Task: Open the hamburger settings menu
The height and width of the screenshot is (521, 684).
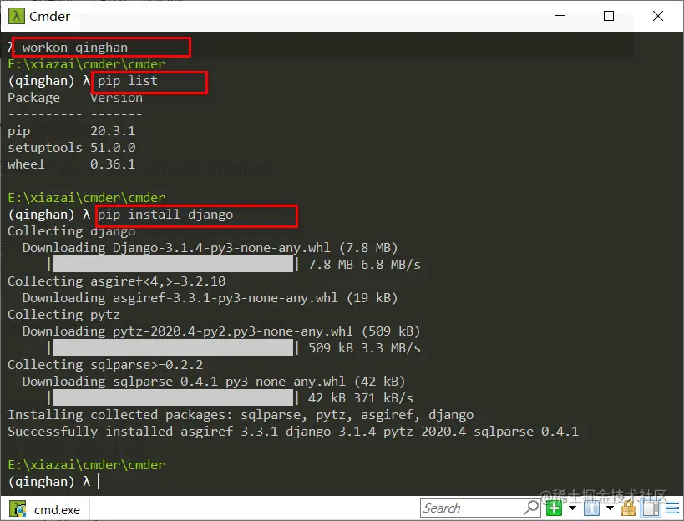Action: point(672,508)
